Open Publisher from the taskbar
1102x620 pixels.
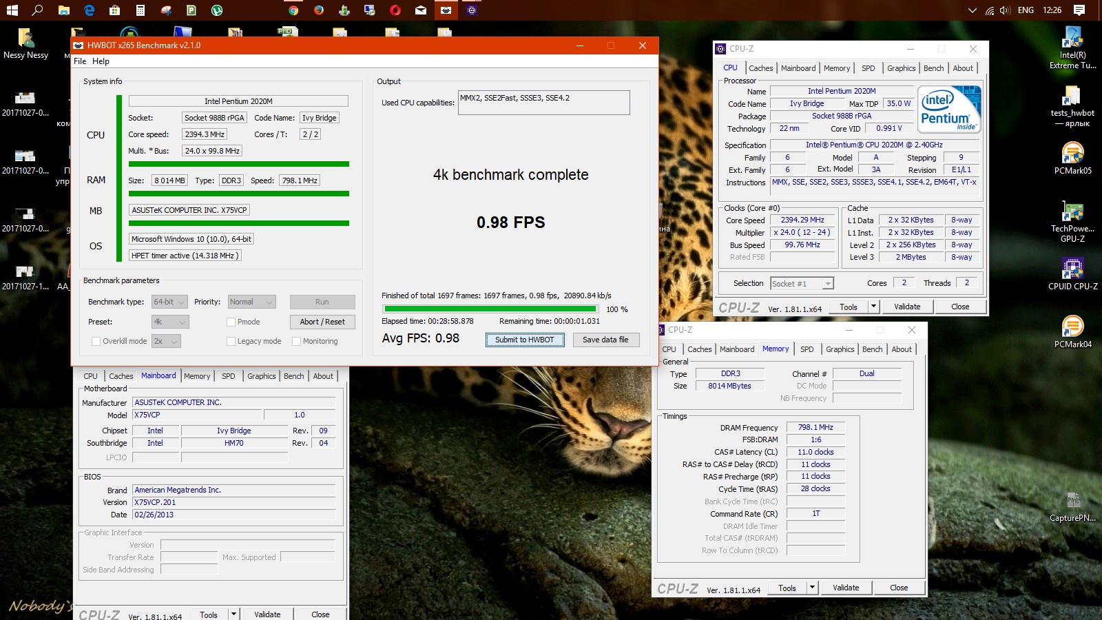(191, 10)
